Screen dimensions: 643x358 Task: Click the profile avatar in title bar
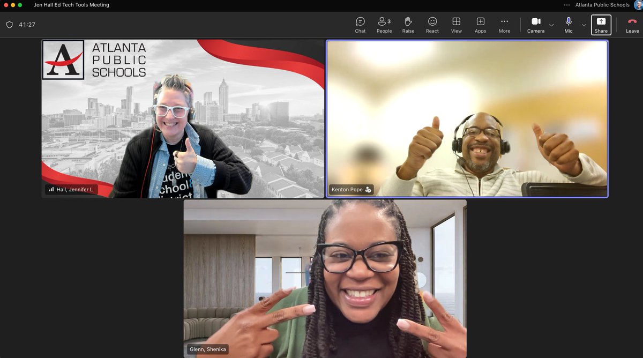point(638,5)
